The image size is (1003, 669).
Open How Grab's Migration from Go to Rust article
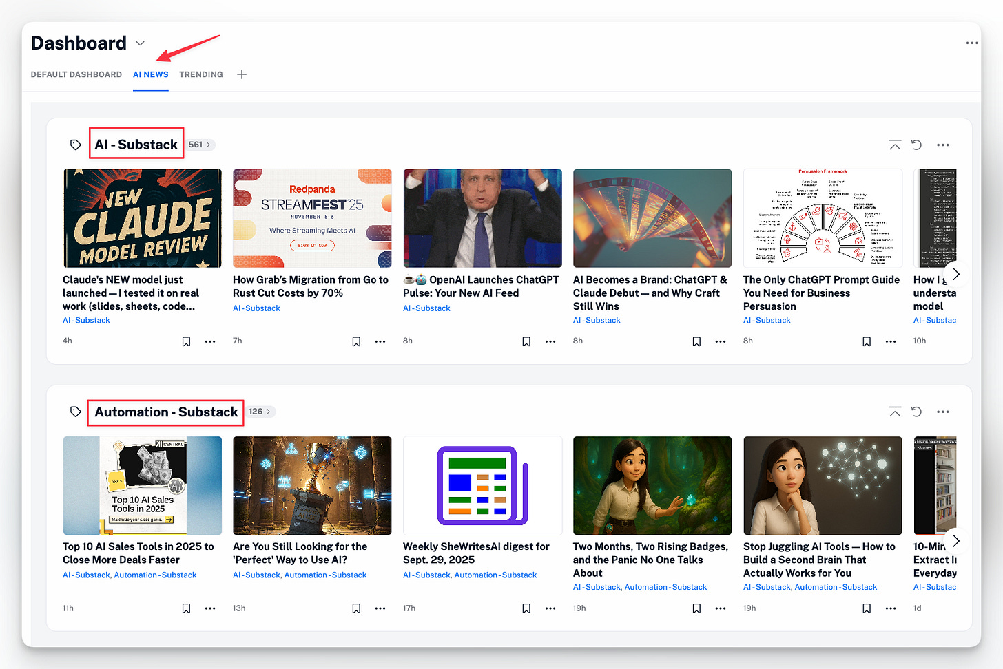coord(311,286)
